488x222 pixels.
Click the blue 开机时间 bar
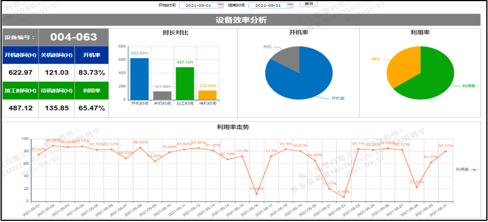tap(139, 79)
